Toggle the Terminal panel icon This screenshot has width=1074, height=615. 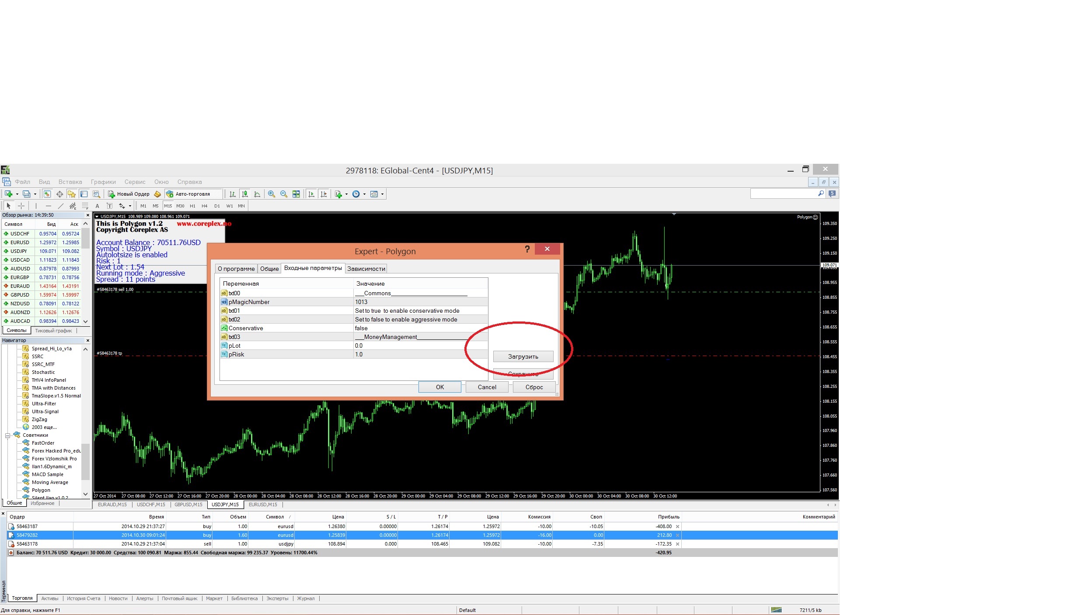pos(84,194)
